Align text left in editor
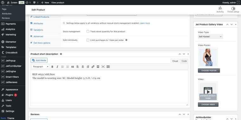Viewport: 241px width, 120px height. [78, 67]
